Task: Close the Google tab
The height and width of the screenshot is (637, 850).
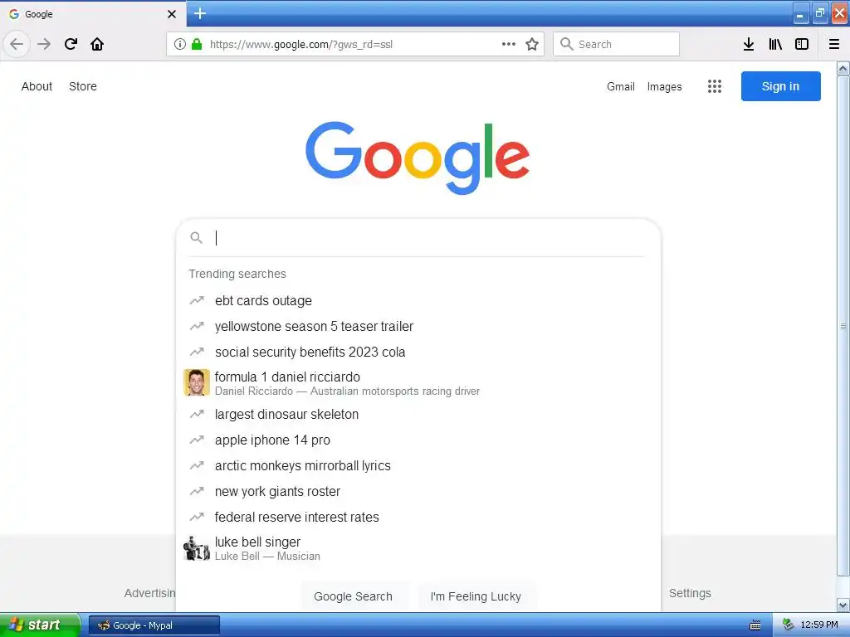Action: (x=172, y=14)
